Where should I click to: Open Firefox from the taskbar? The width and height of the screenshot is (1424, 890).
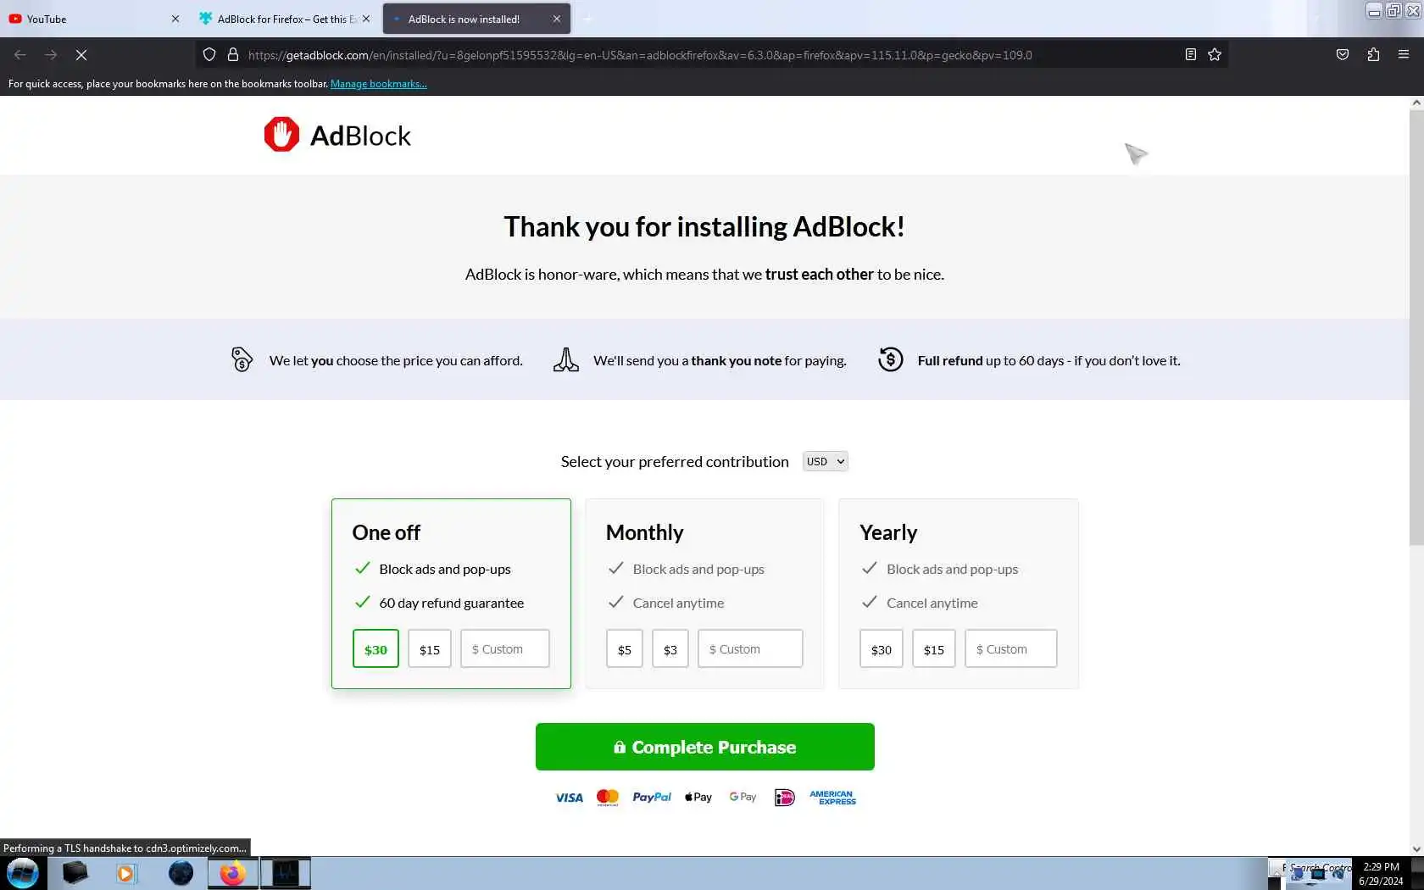[x=232, y=873]
